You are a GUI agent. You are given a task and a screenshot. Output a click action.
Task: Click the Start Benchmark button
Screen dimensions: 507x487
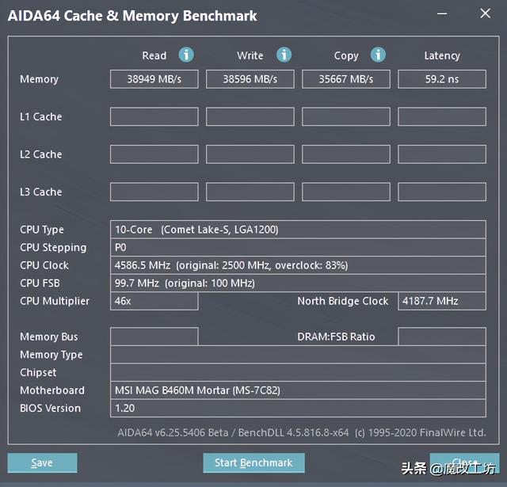pos(253,462)
